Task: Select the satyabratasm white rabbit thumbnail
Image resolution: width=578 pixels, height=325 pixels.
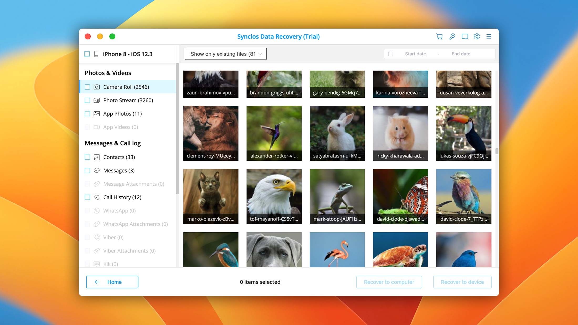Action: tap(337, 133)
